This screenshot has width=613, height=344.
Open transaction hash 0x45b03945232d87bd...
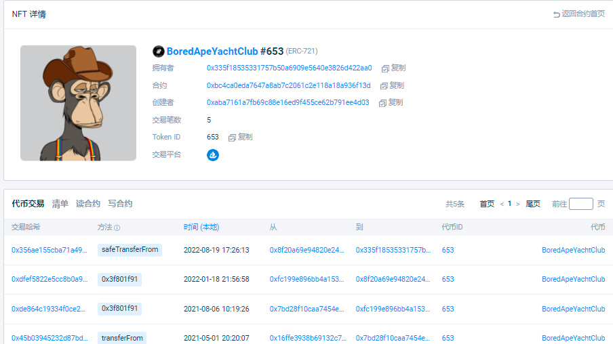pyautogui.click(x=50, y=338)
